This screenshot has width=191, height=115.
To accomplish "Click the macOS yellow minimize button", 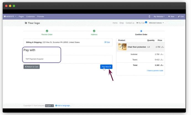I will click(10, 6).
